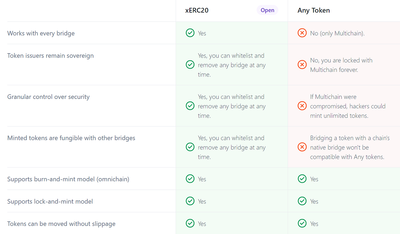Click 'Supports burn-and-mint model (omnichain)' row label
This screenshot has height=234, width=400.
(x=68, y=179)
